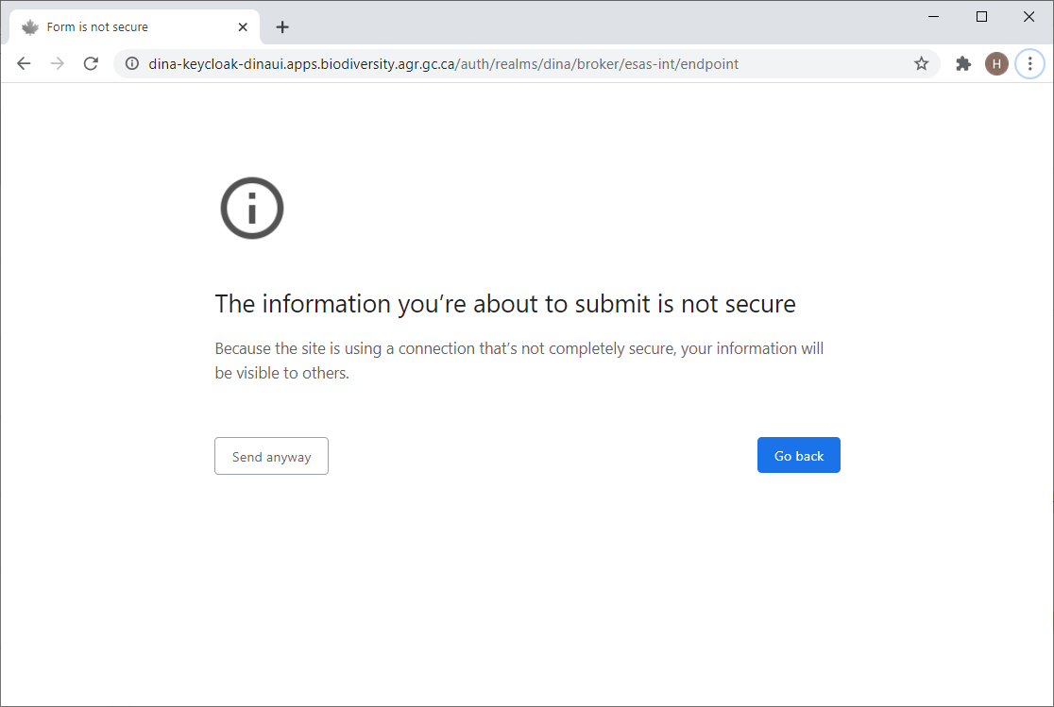Click the blue Go back button
The image size is (1054, 707).
[799, 456]
